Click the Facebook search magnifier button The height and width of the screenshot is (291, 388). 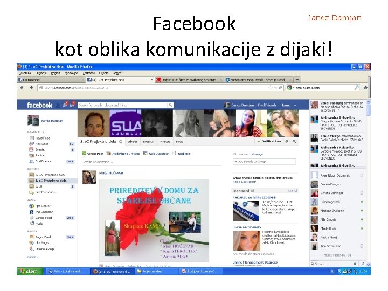point(170,105)
